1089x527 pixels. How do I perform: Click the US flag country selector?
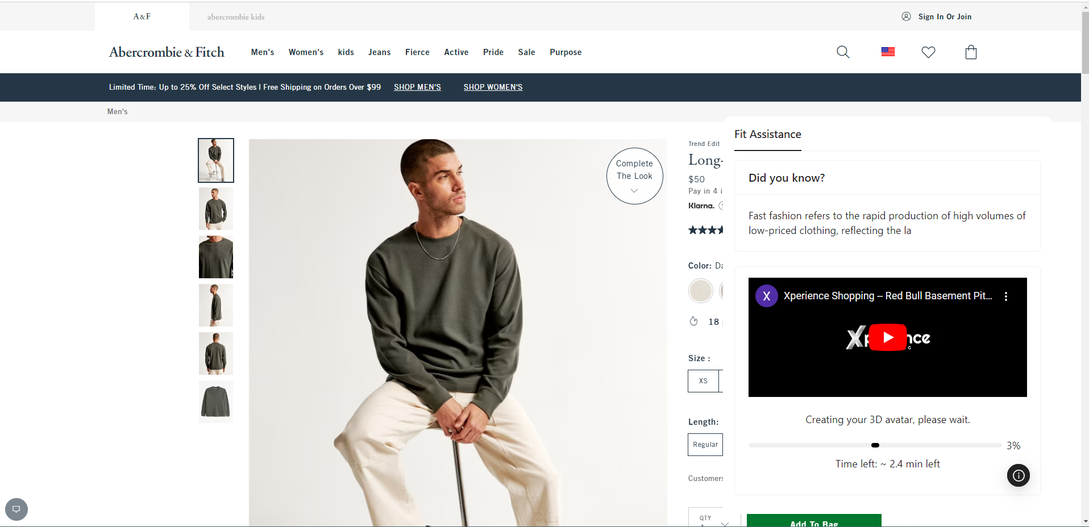888,52
